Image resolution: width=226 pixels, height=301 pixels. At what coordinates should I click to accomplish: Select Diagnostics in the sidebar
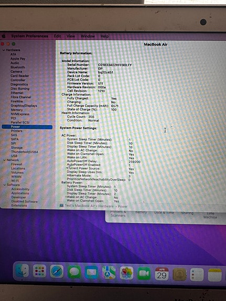coord(19,84)
